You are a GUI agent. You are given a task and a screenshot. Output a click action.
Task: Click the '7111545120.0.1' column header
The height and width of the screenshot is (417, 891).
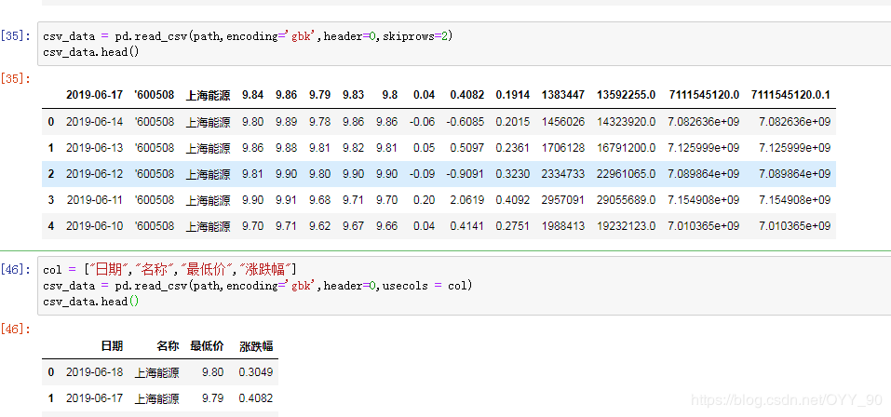[x=791, y=95]
